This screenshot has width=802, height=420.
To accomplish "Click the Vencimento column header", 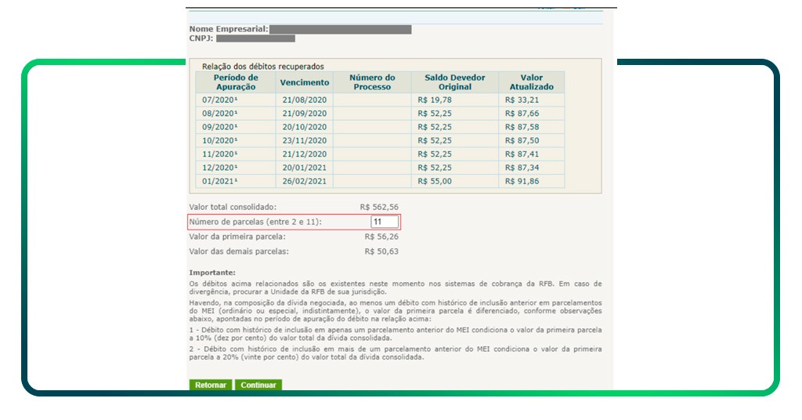I will coord(304,82).
